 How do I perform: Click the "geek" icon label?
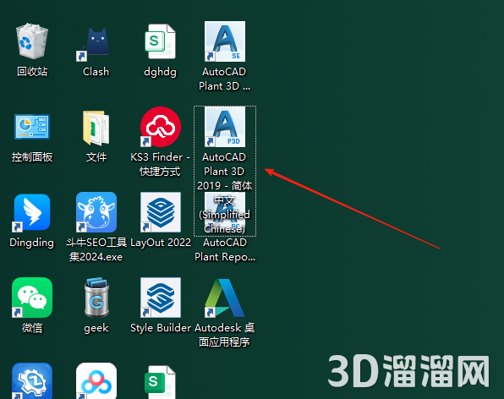click(x=96, y=328)
